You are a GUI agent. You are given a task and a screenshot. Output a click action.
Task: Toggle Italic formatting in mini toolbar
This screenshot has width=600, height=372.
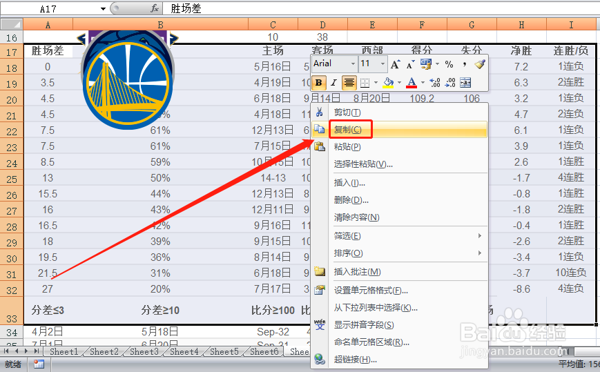[x=333, y=83]
